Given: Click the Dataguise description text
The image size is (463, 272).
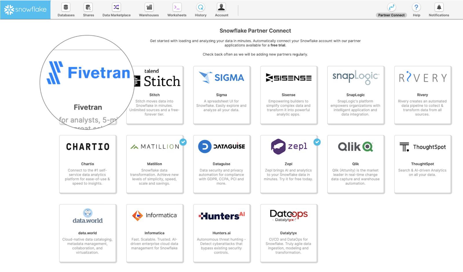Looking at the screenshot, I should (221, 177).
